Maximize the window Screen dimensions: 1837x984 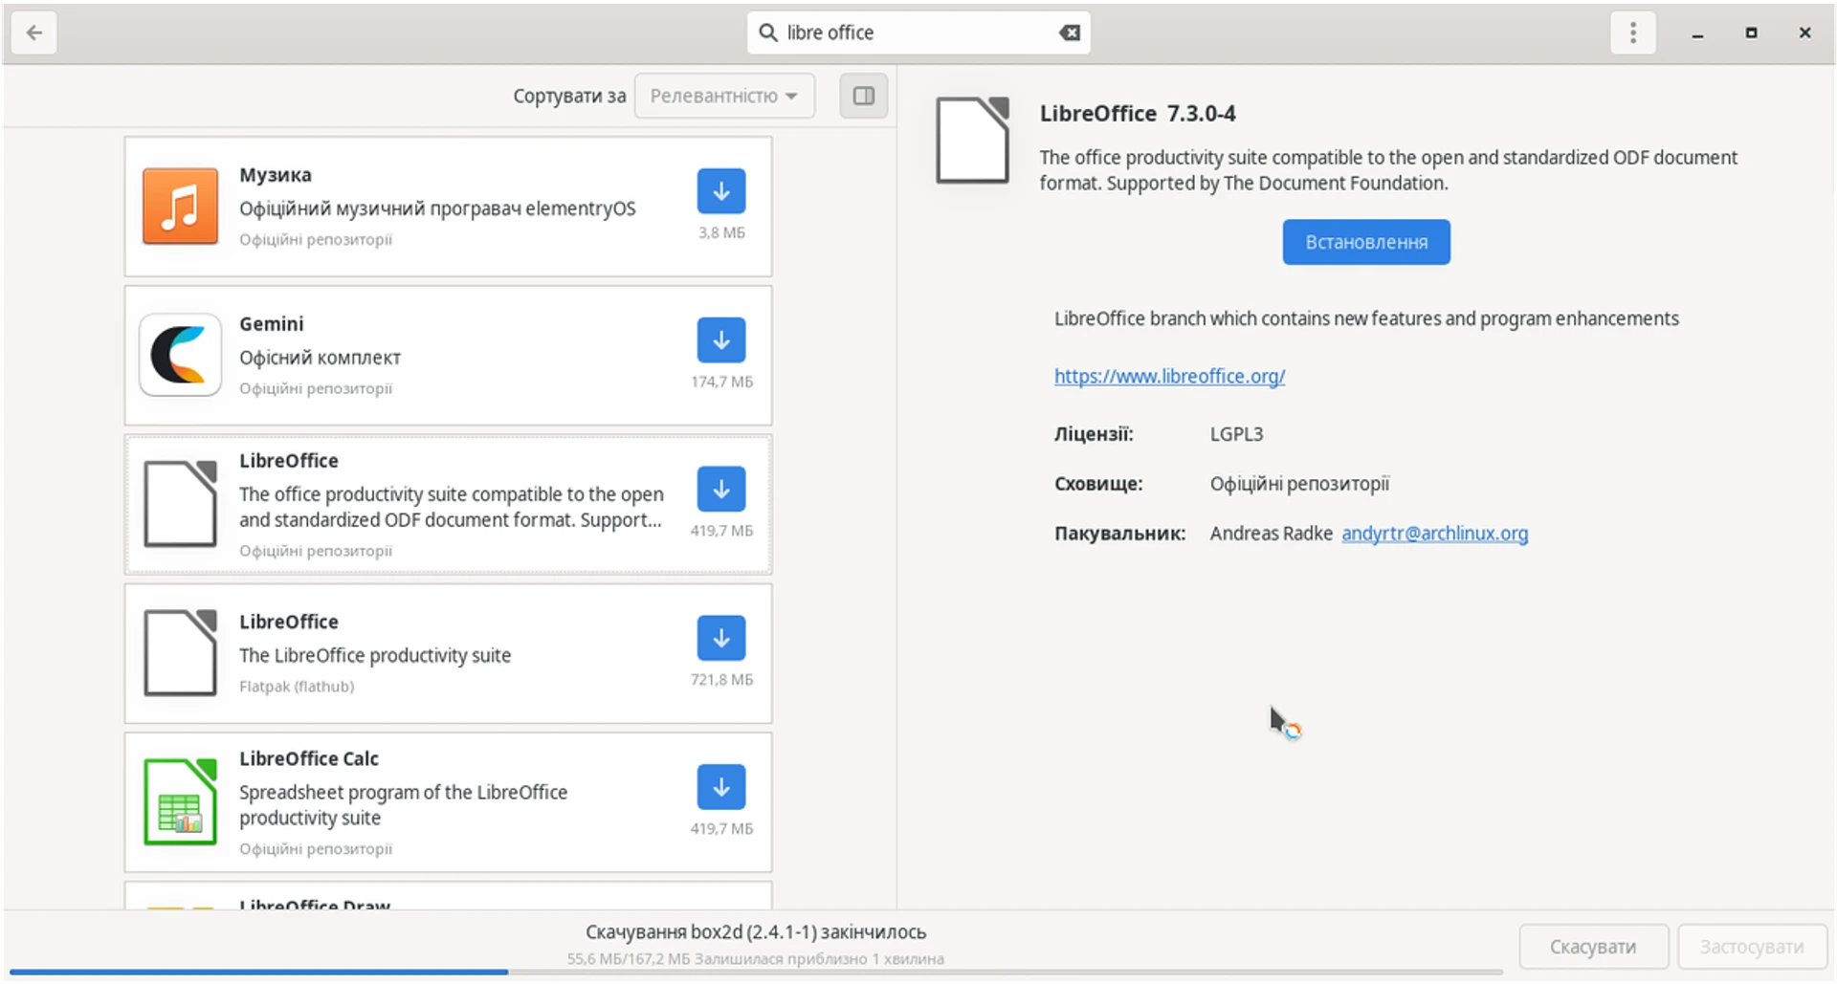click(1751, 33)
